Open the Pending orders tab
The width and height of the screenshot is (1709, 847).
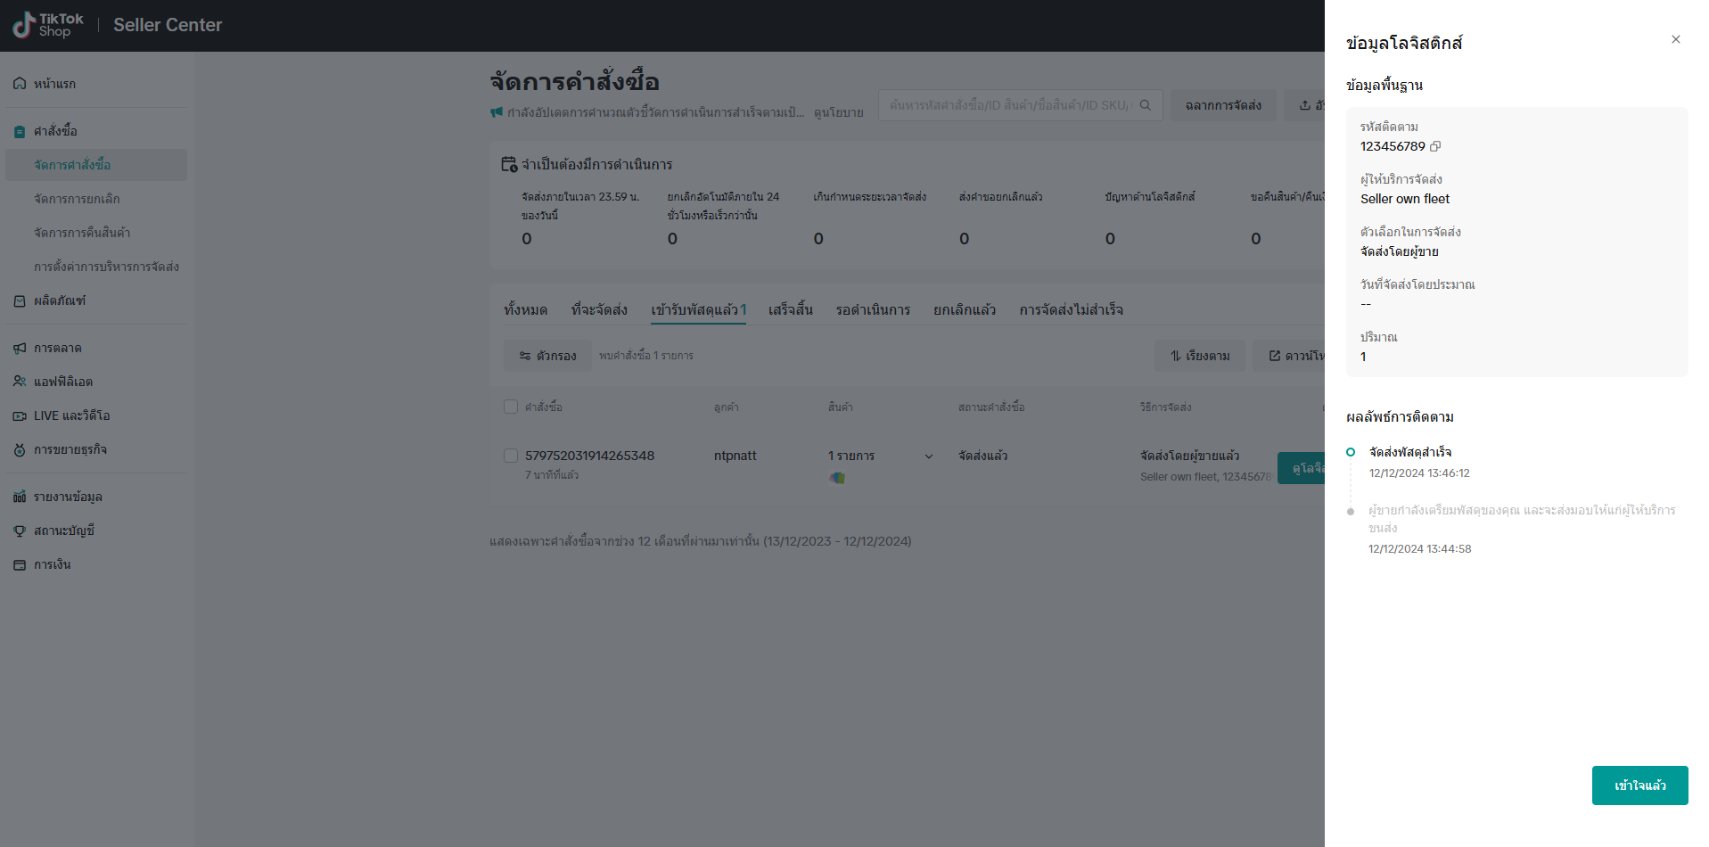coord(873,309)
